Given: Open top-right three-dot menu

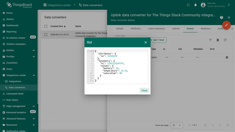Looking at the screenshot, I should (x=229, y=5).
